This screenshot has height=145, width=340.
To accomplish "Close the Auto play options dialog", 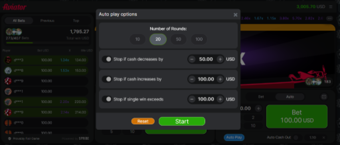I will tap(235, 15).
